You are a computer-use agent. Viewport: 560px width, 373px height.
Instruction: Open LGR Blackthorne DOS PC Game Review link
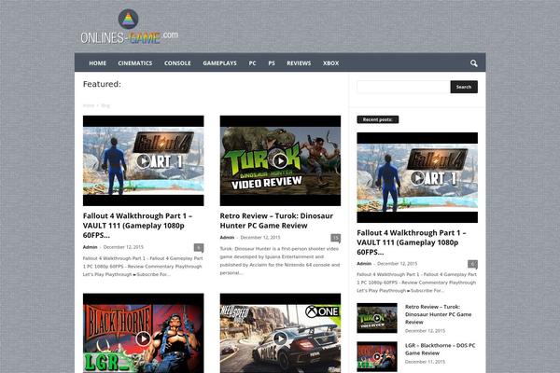[x=440, y=349]
